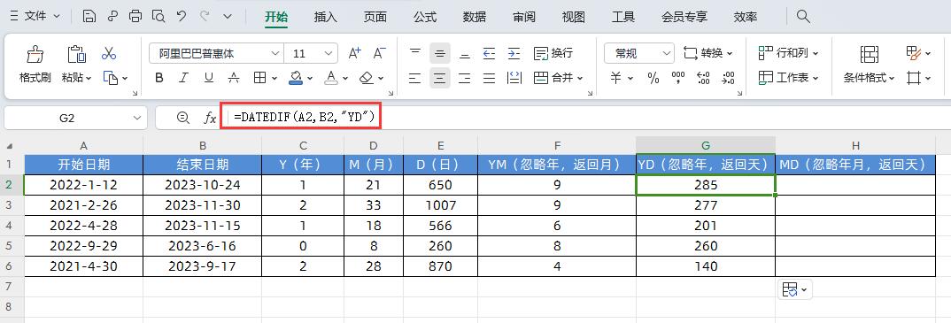Align text to the right
This screenshot has width=951, height=323.
[465, 78]
